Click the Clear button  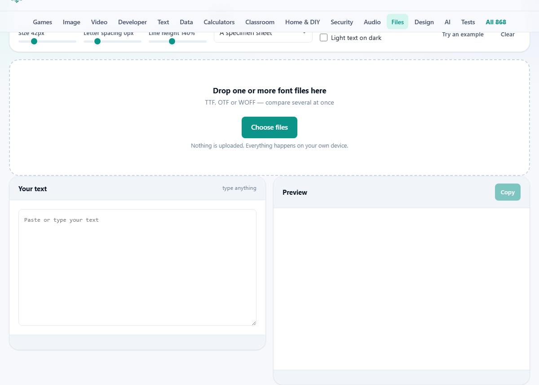[508, 35]
